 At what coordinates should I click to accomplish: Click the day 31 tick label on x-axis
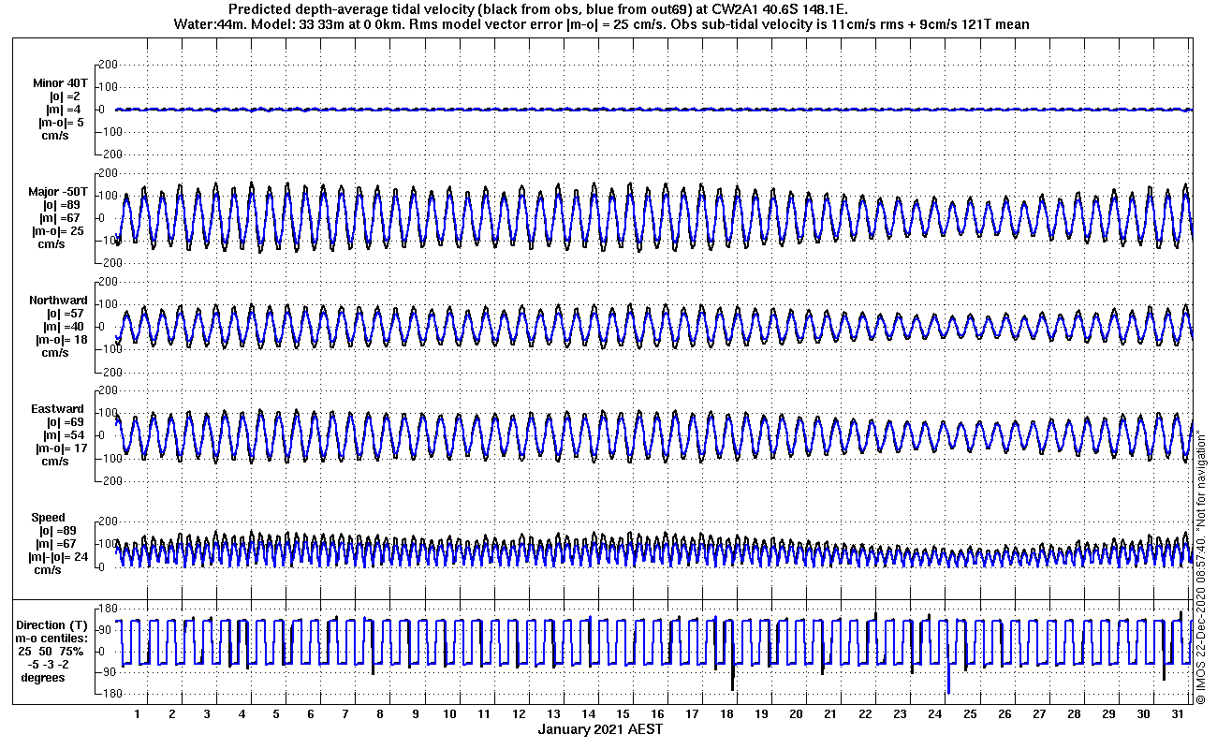point(1177,713)
